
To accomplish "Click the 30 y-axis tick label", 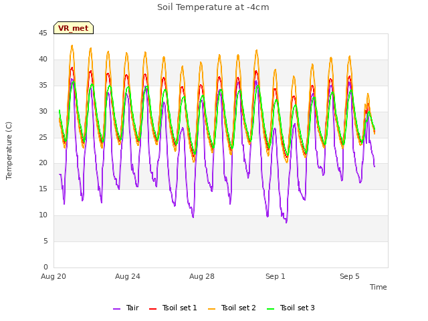I will pyautogui.click(x=43, y=112).
